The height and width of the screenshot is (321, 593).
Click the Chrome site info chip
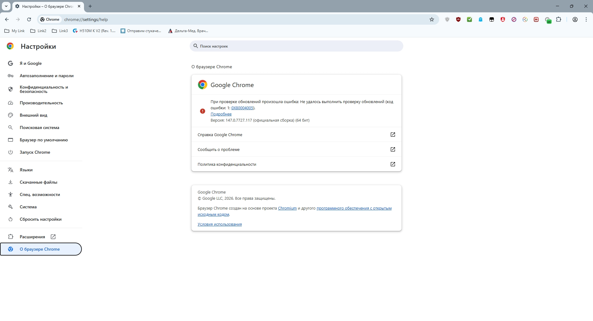pyautogui.click(x=50, y=19)
